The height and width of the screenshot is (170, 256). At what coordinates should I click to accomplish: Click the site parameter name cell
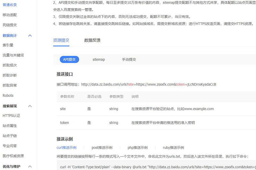point(63,109)
